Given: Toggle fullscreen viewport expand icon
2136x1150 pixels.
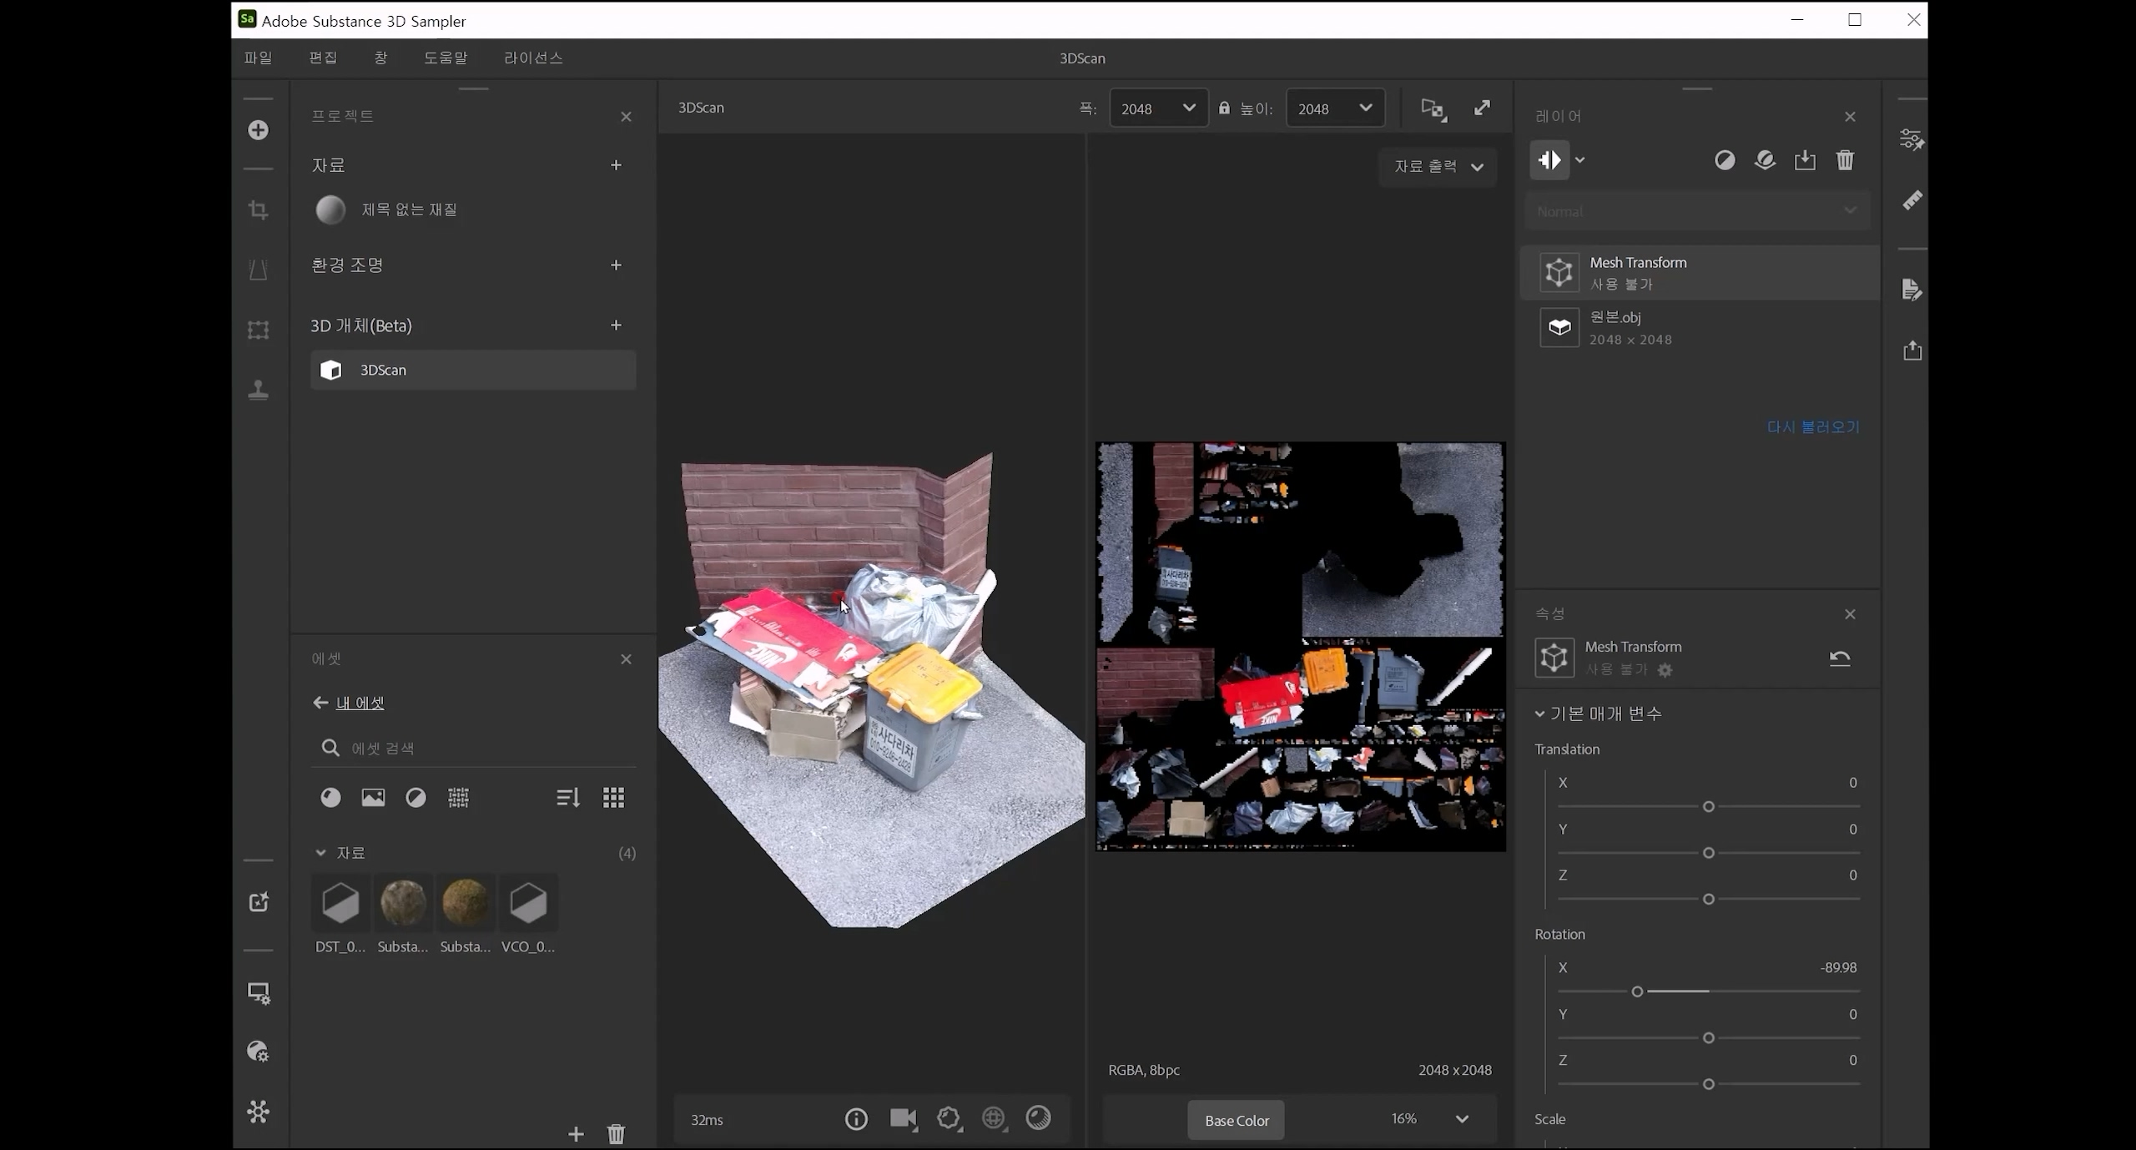Looking at the screenshot, I should tap(1482, 108).
